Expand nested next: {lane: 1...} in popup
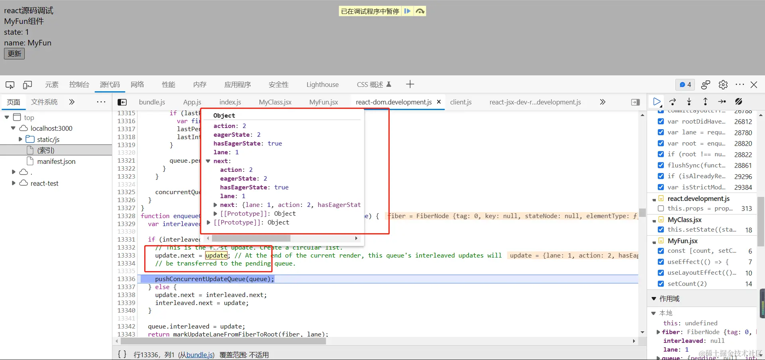The image size is (765, 360). (215, 205)
